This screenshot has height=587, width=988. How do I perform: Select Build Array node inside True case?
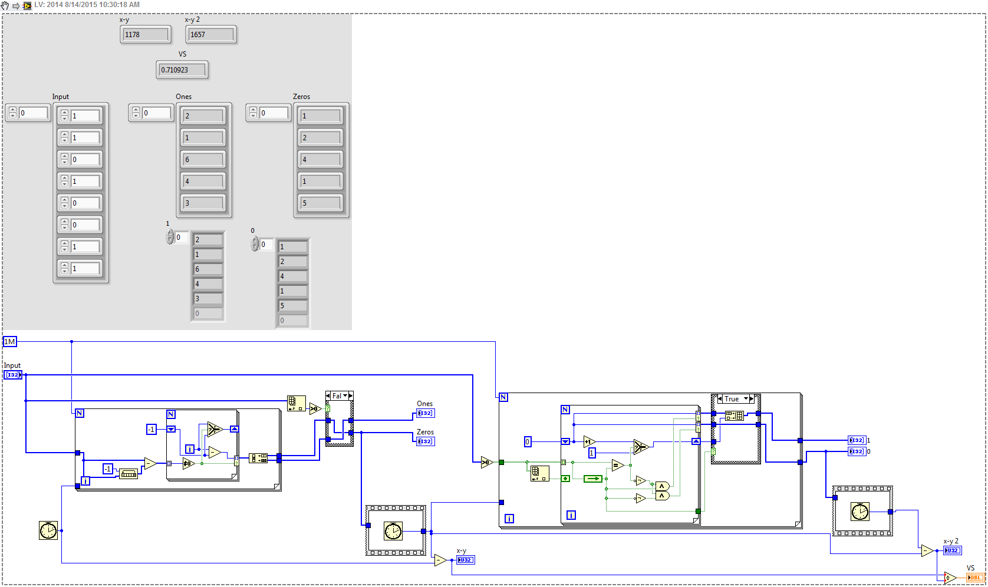(x=735, y=415)
